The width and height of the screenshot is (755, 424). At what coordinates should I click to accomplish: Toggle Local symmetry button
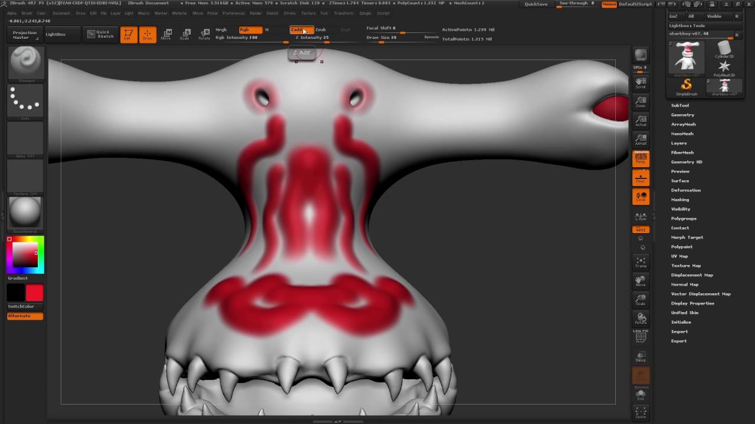coord(641,197)
